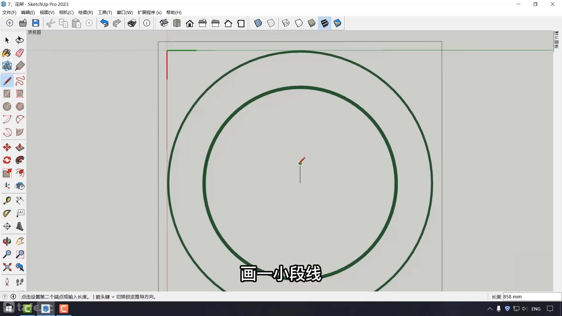Expand the 默认面板 tray on right

pyautogui.click(x=556, y=40)
